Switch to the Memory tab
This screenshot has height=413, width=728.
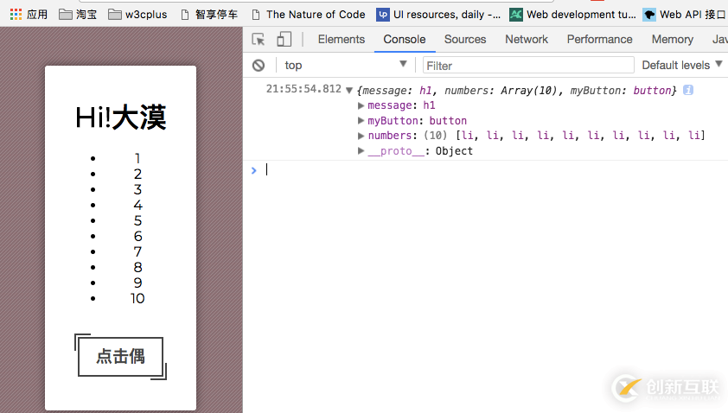(673, 40)
